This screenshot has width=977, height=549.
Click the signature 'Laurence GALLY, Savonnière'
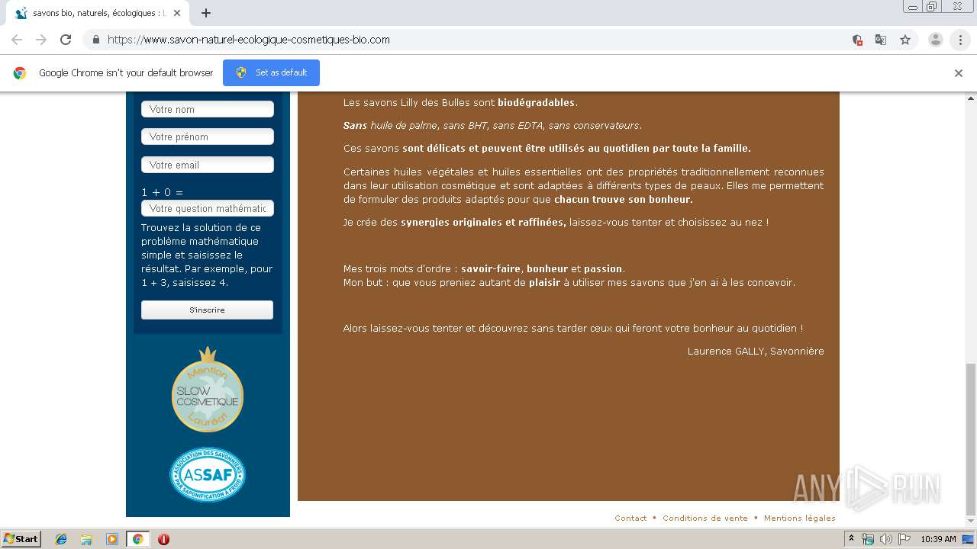pos(756,352)
